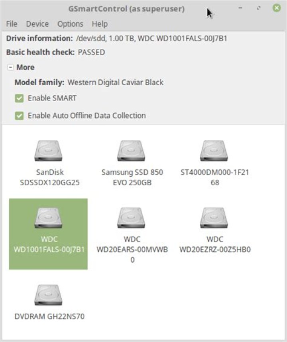Close the GSmartControl window
This screenshot has width=287, height=342.
pos(277,8)
